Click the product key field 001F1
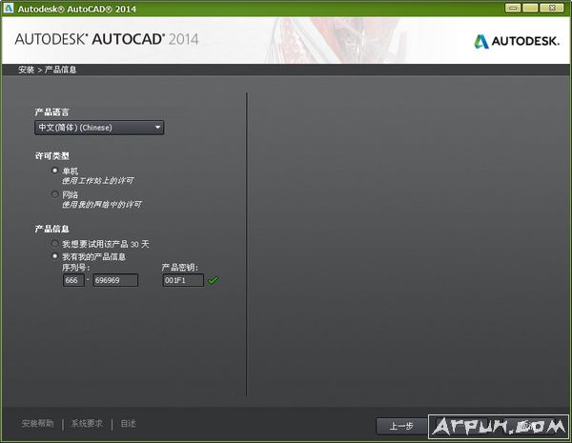Screen dimensions: 572x443 pyautogui.click(x=183, y=280)
